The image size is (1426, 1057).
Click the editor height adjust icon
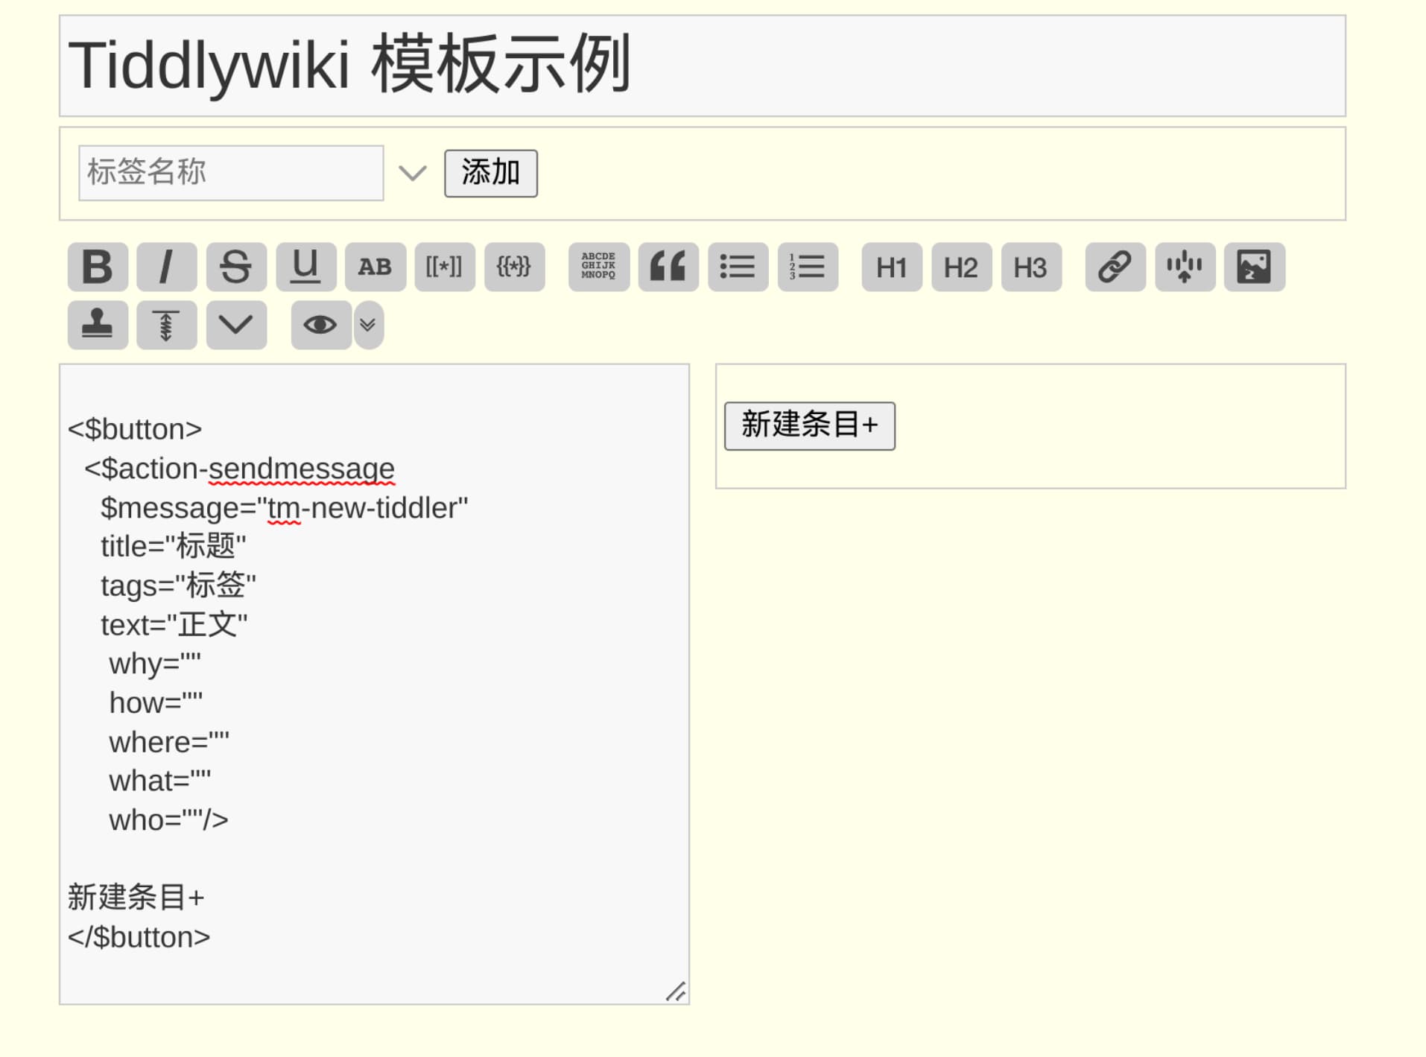167,325
